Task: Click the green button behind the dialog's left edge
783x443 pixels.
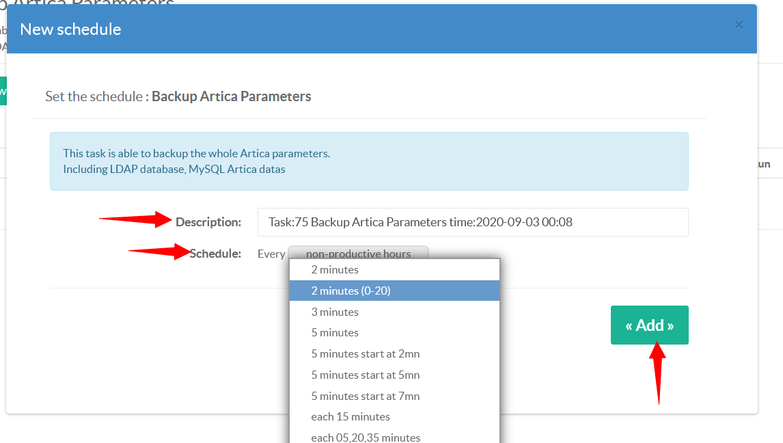Action: tap(3, 91)
